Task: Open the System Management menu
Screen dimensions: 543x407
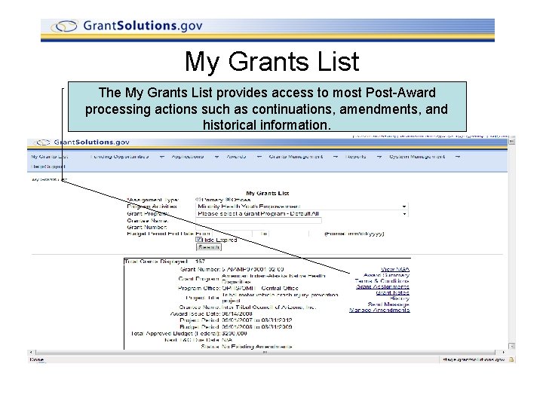Action: click(417, 157)
